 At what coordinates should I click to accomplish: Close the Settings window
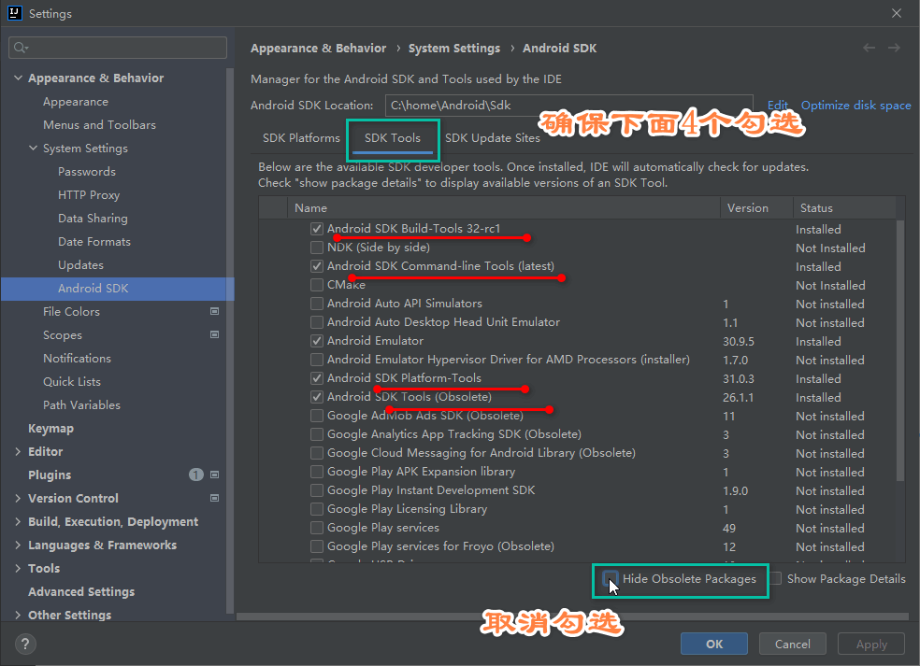point(897,13)
